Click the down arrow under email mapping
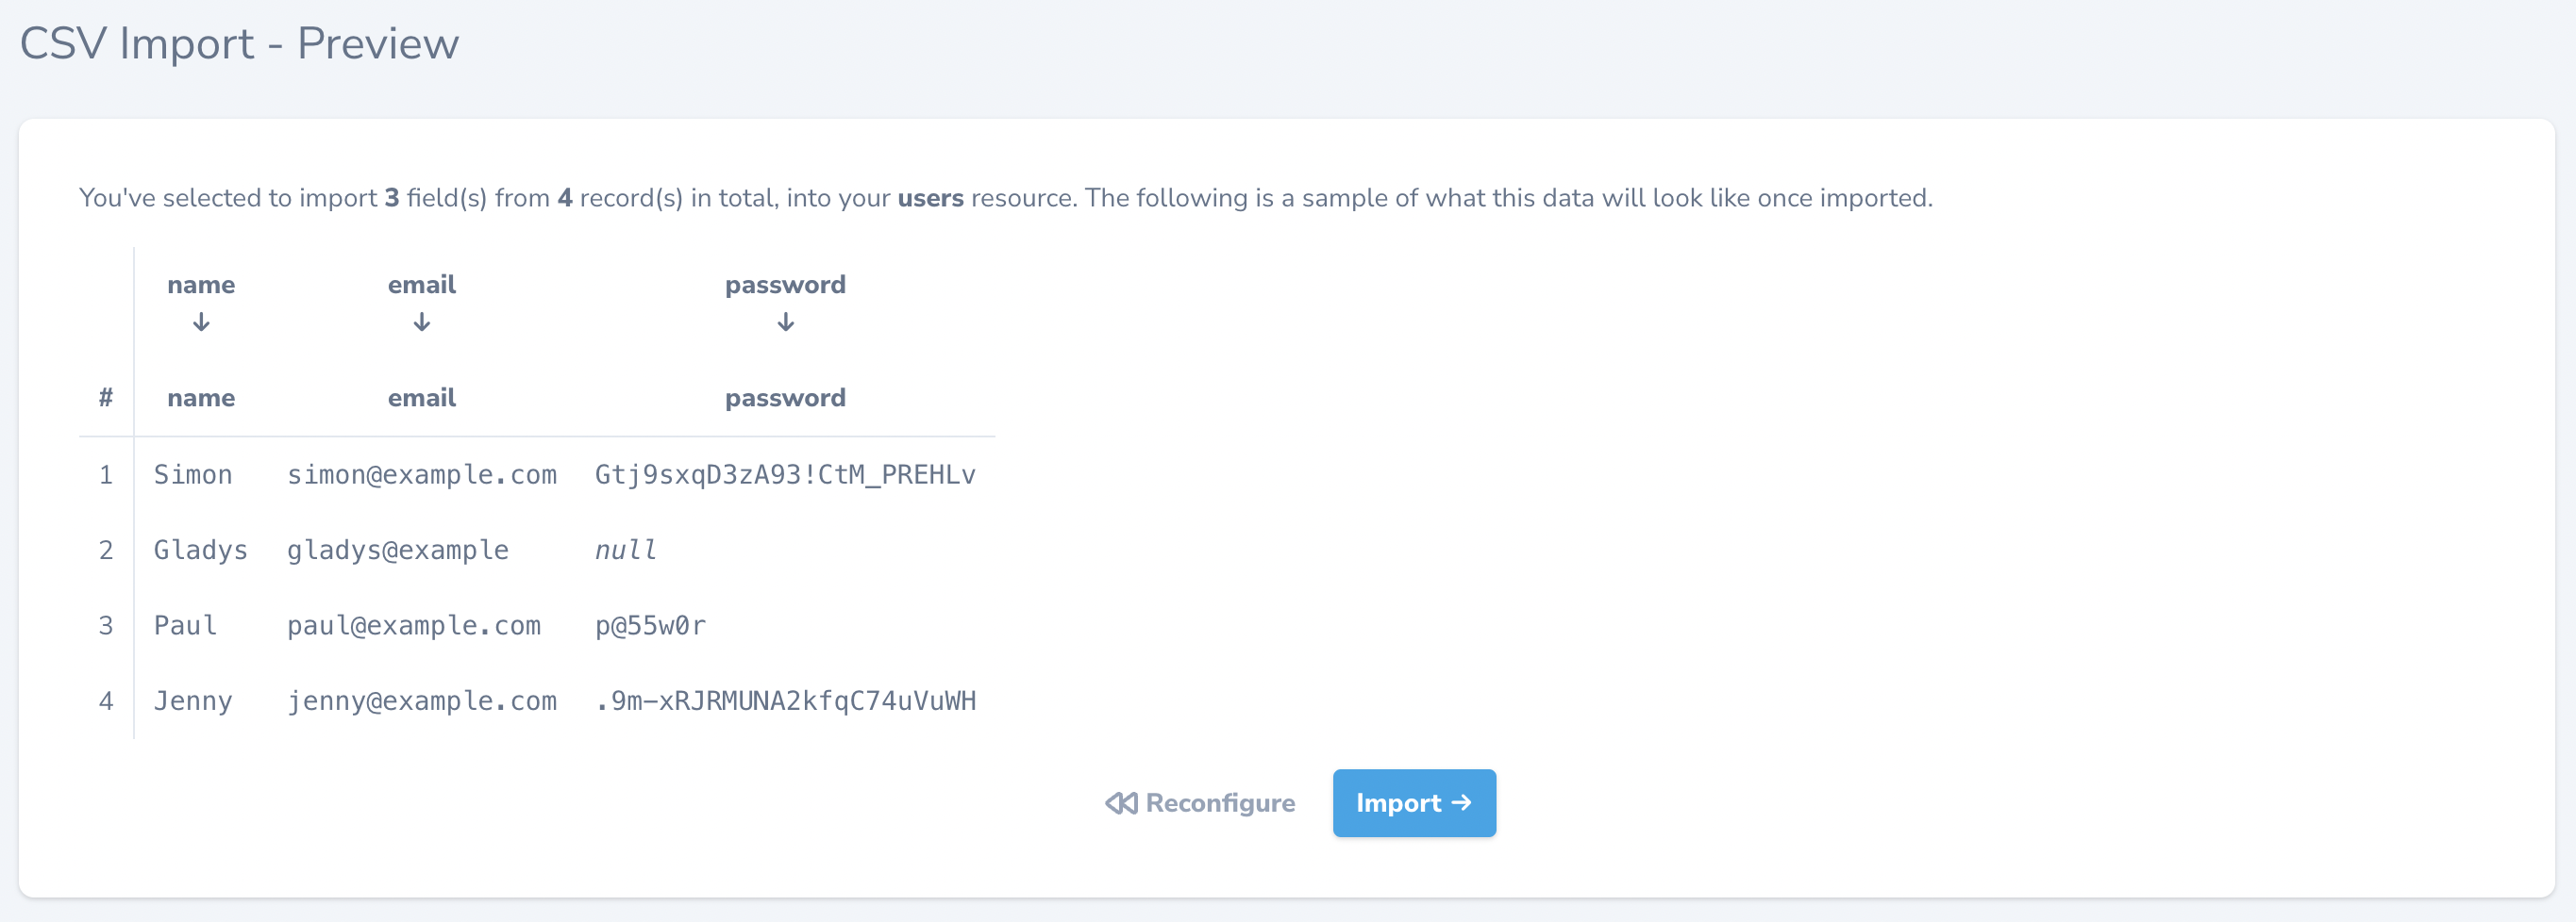 (x=422, y=321)
